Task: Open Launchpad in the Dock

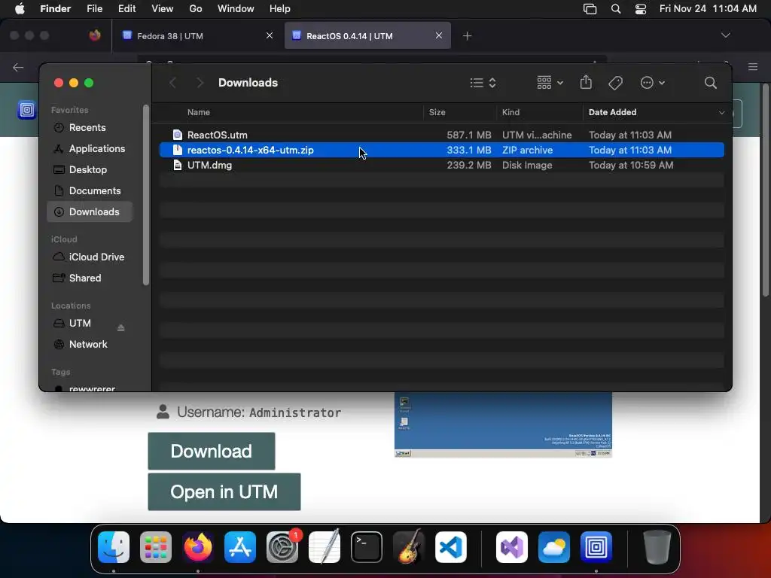Action: click(x=156, y=547)
